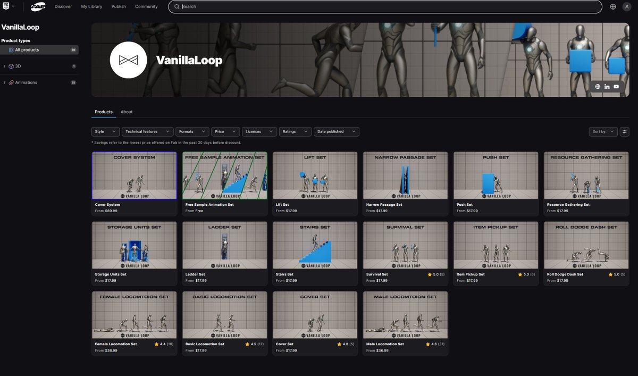
Task: Open the Publish page
Action: pos(119,6)
